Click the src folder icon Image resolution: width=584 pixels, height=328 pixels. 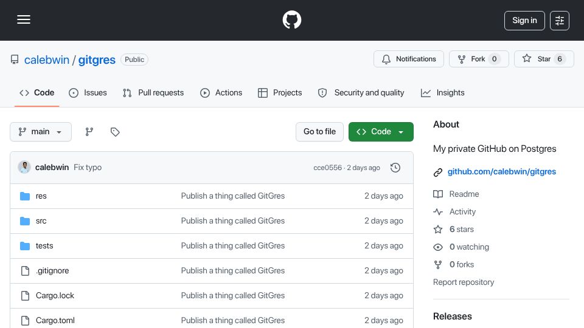click(25, 221)
